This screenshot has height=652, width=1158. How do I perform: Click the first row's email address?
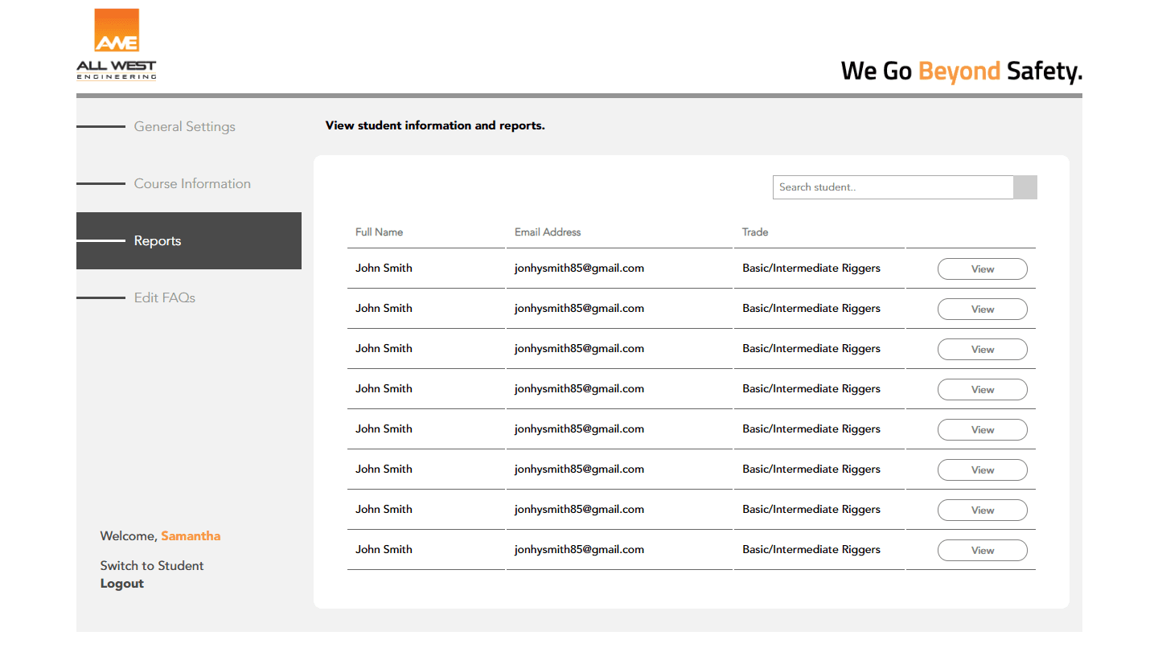pos(579,269)
